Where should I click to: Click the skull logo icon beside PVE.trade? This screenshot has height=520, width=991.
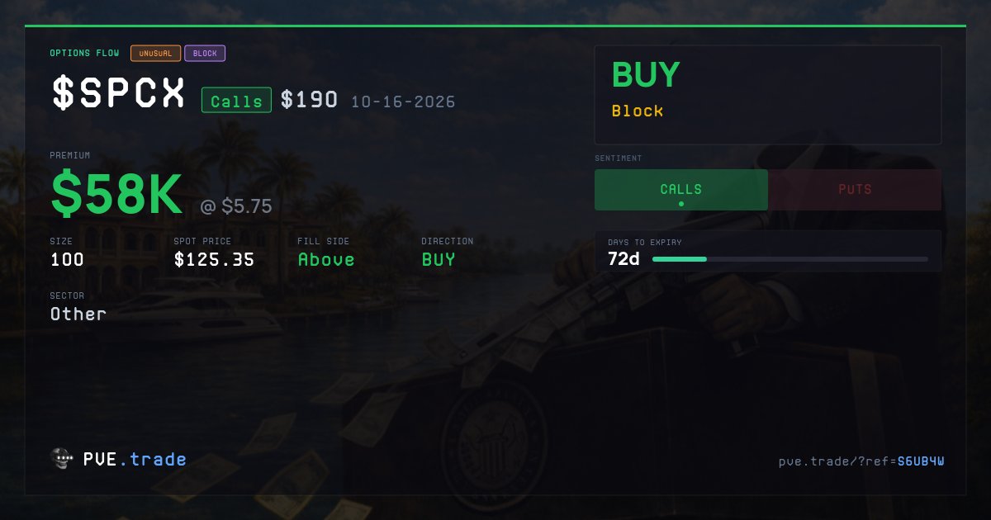(x=62, y=459)
